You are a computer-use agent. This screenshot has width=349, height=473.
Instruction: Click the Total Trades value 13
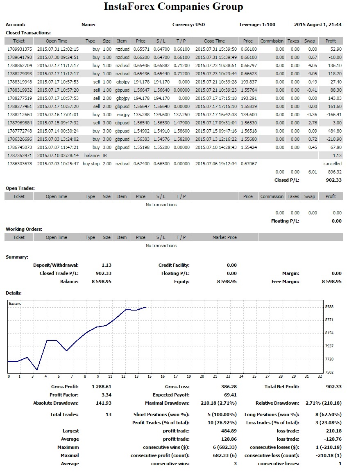pos(109,414)
